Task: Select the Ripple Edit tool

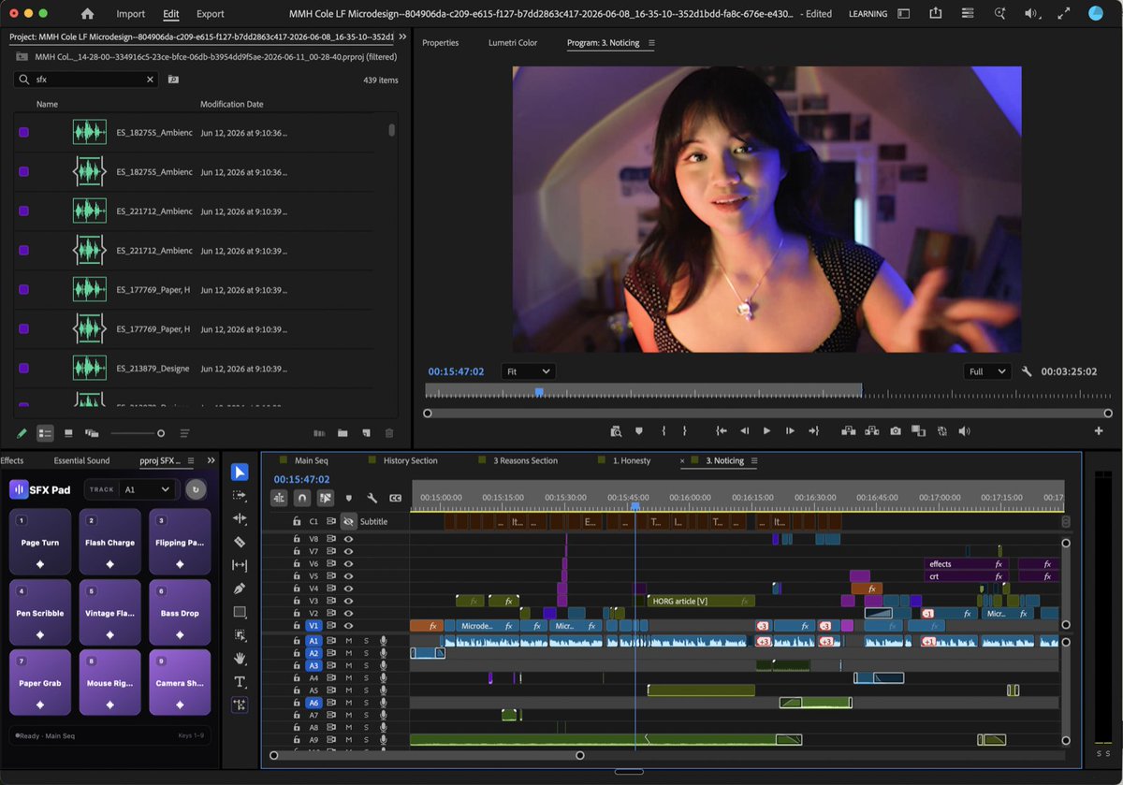Action: 240,518
